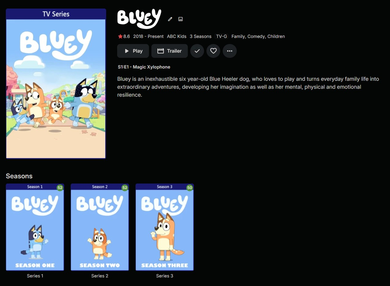Toggle the played checkmark button
Screen dimensions: 390x286
197,51
